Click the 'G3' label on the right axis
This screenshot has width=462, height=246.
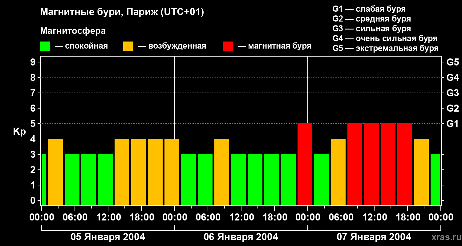[452, 93]
